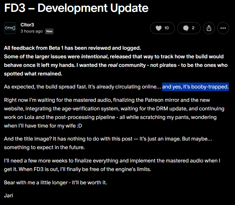Click the italic word 'real' before community
Image resolution: width=235 pixels, height=205 pixels.
pyautogui.click(x=113, y=65)
